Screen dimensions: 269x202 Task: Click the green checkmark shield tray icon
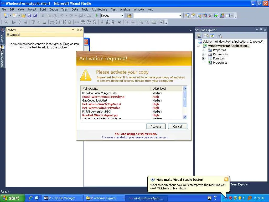tap(235, 198)
